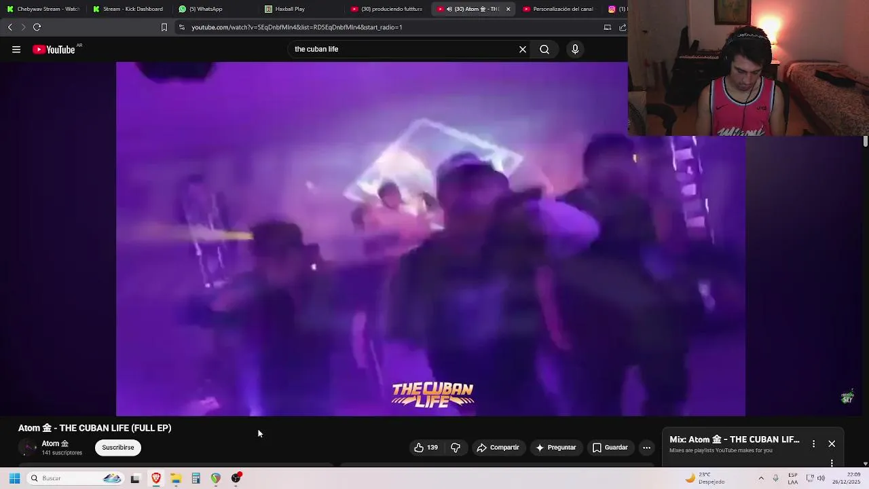869x489 pixels.
Task: Switch to the produciendo futtura tab
Action: coord(387,10)
